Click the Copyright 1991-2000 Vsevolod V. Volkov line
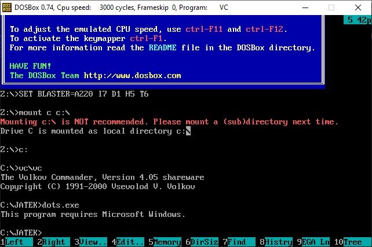This screenshot has height=247, width=372. 97,187
